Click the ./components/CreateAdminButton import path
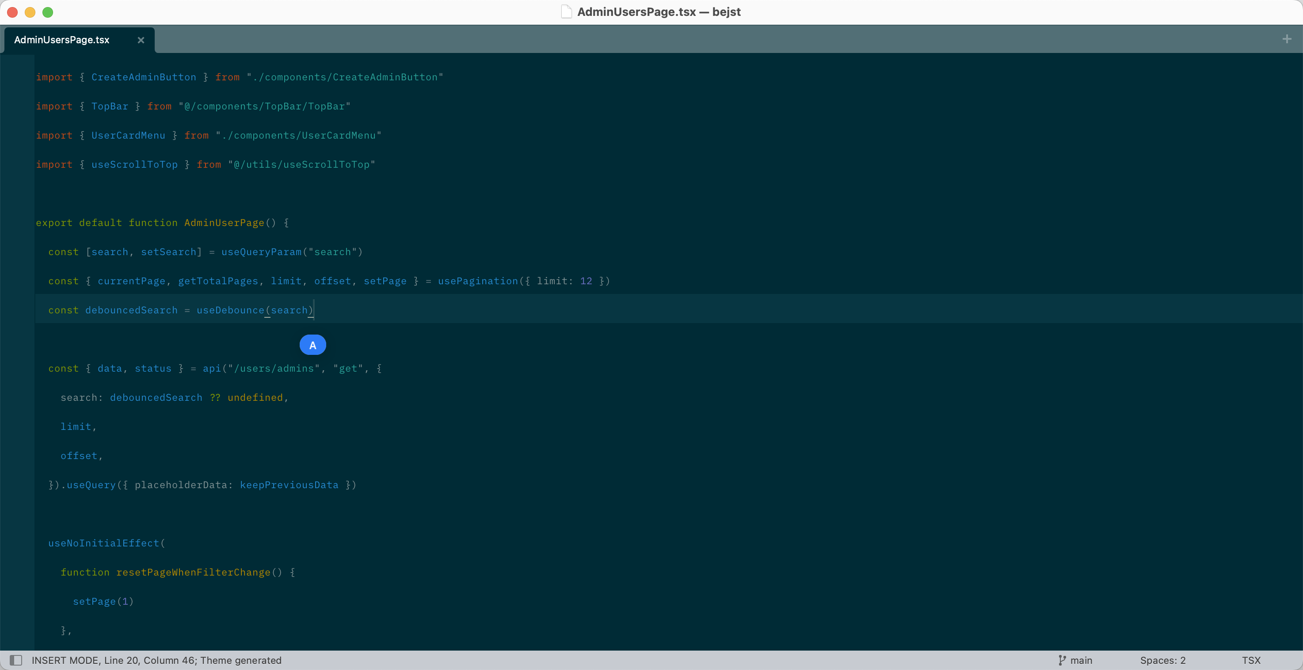This screenshot has width=1303, height=670. click(x=345, y=77)
